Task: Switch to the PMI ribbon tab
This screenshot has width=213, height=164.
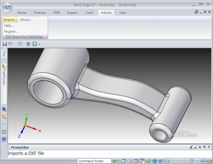Action: [56, 12]
